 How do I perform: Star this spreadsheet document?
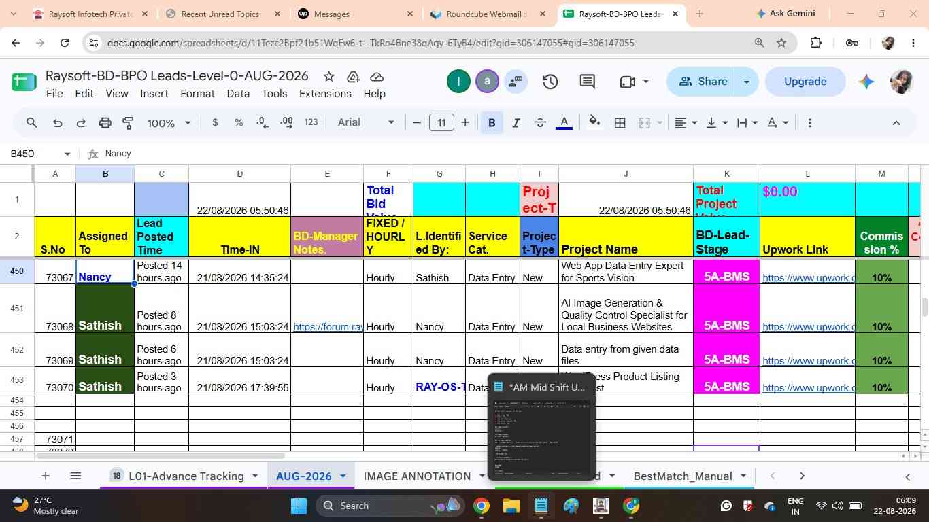pyautogui.click(x=328, y=76)
